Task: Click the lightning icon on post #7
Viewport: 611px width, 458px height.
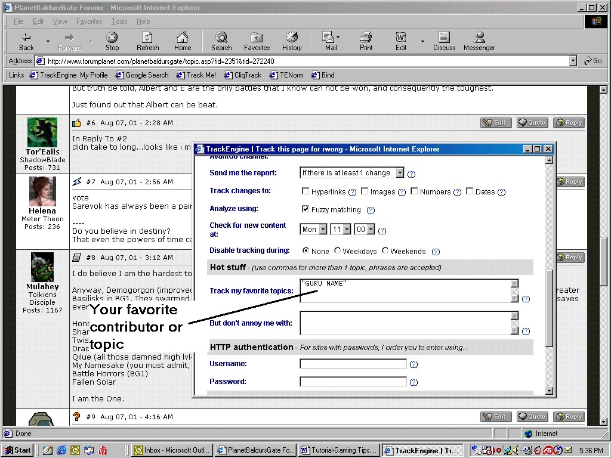Action: point(77,181)
